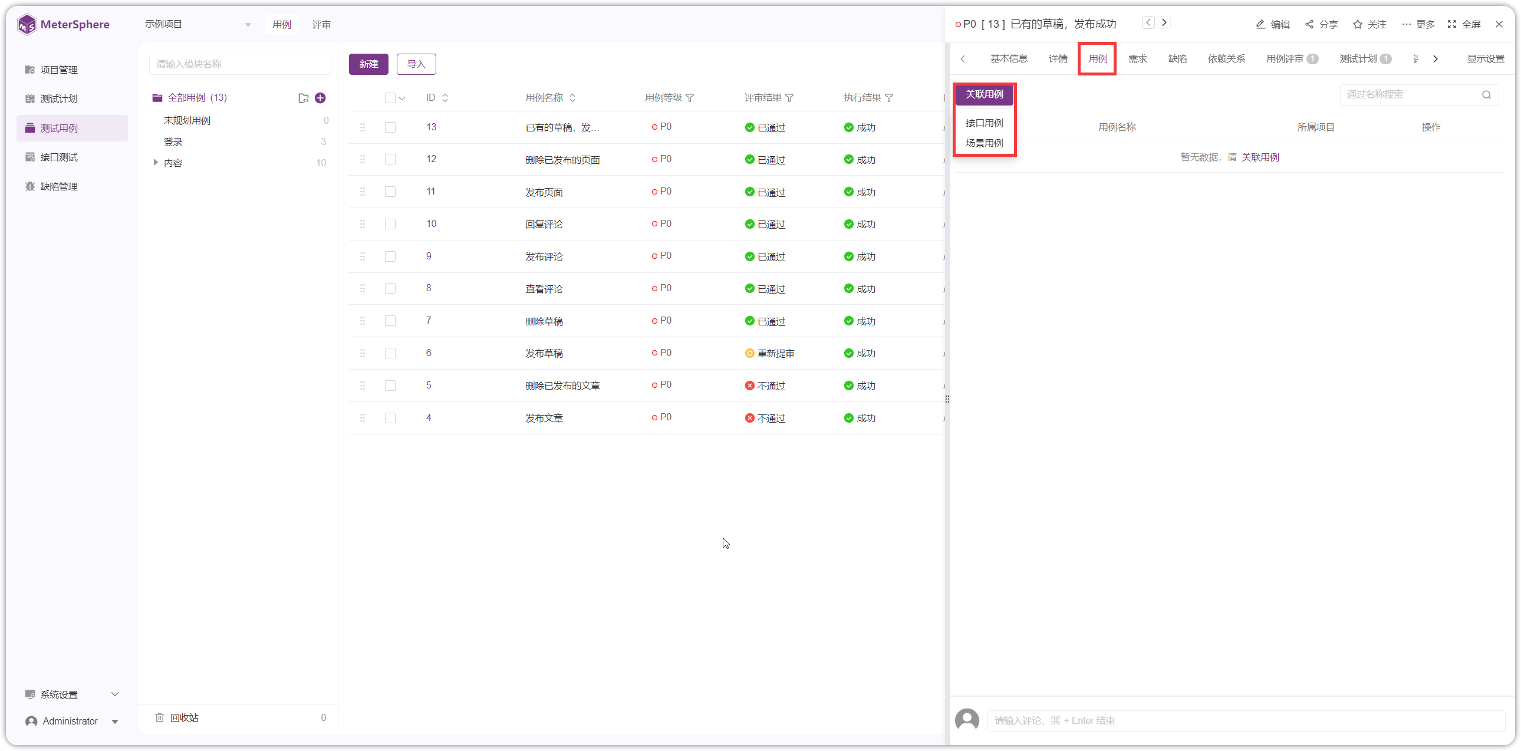The width and height of the screenshot is (1521, 751).
Task: Filter by 用例等级 funnel icon
Action: pos(690,98)
